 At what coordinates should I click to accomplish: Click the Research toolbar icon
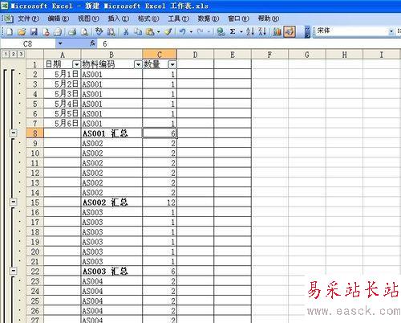coord(111,32)
